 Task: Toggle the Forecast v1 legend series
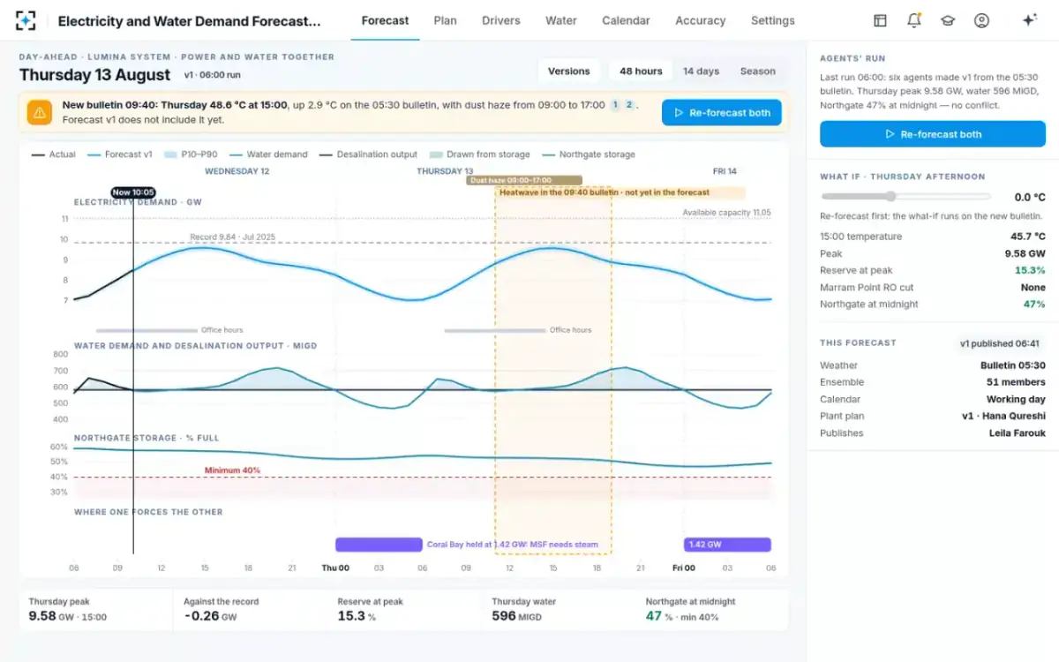120,154
